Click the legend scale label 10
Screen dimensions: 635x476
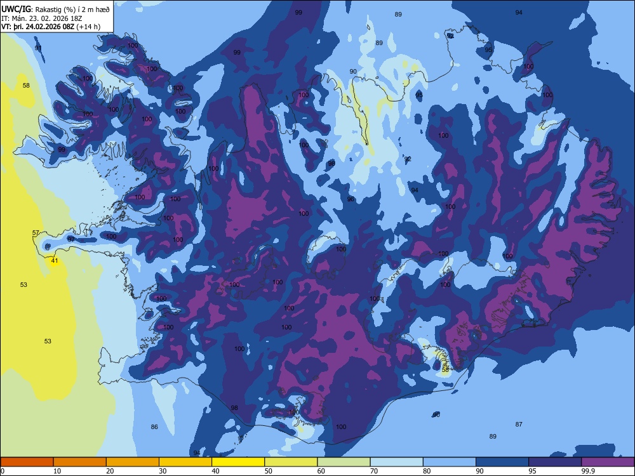57,471
